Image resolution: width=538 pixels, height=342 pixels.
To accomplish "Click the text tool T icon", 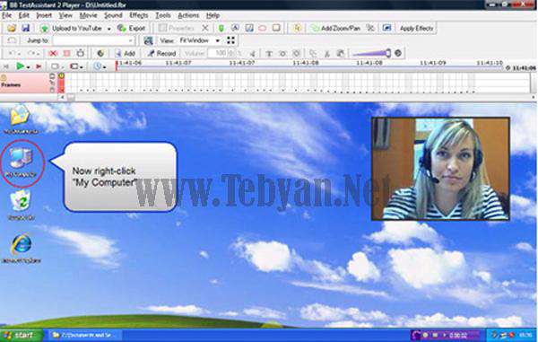I will pos(269,53).
